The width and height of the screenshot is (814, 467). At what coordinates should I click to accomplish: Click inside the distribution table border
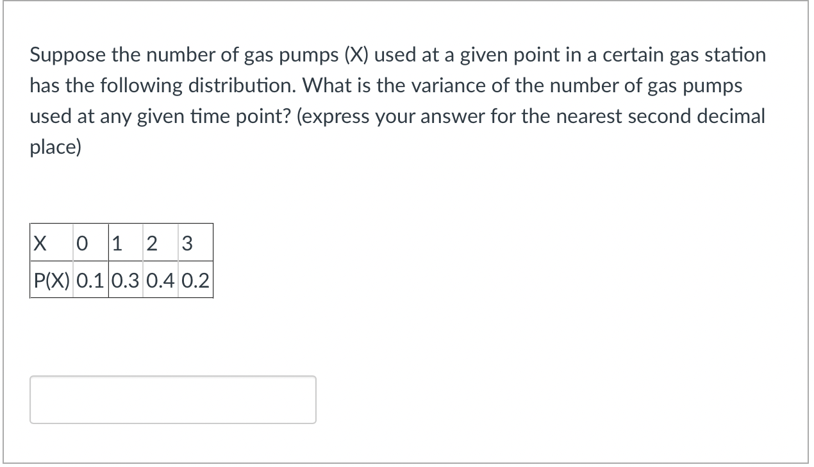(x=122, y=261)
